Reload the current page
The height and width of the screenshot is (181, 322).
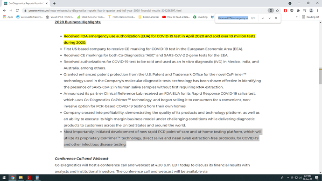(17, 10)
